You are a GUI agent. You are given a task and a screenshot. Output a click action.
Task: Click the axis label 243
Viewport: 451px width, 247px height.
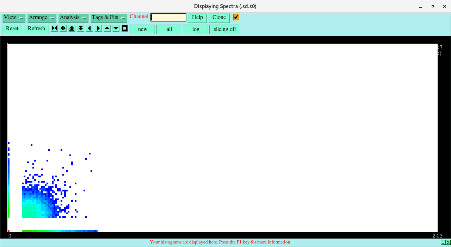pyautogui.click(x=437, y=236)
